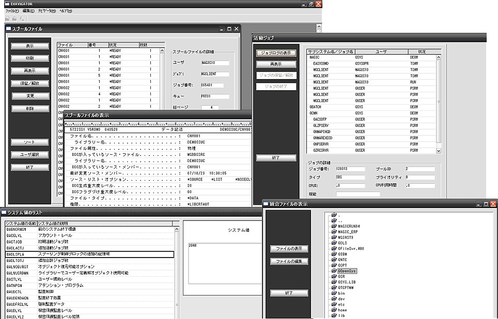498x319 pixels.
Task: Click ジョブログの表示 in 活動ジョブ
Action: click(276, 53)
